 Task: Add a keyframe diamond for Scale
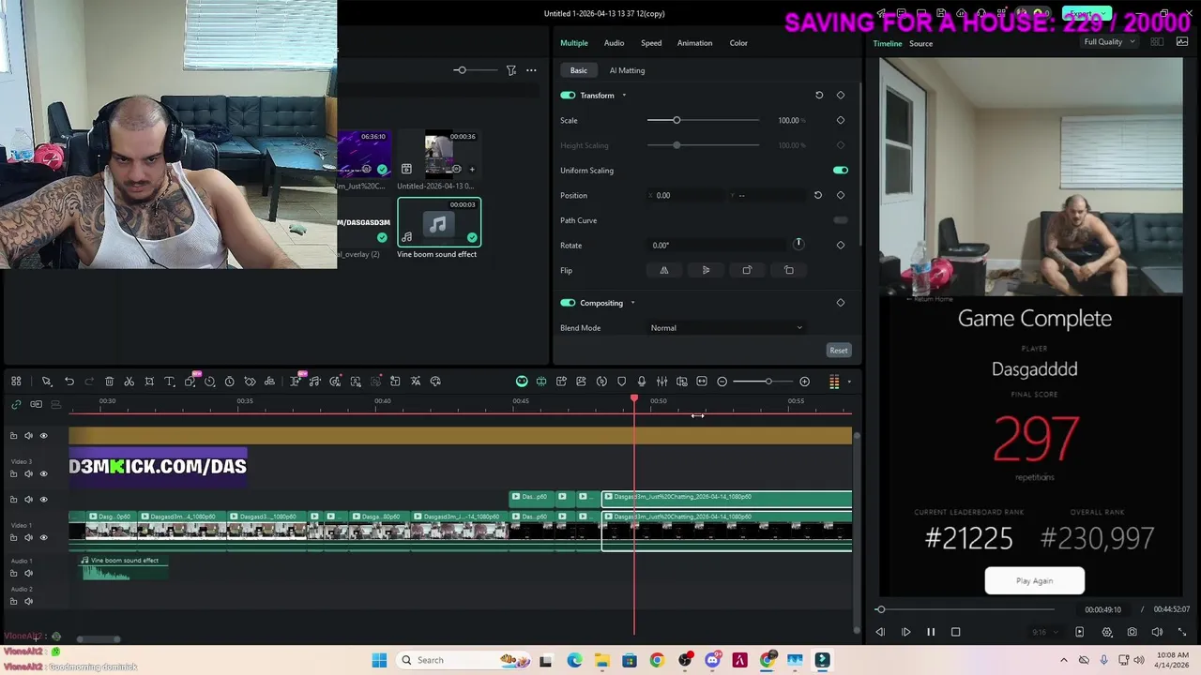841,120
